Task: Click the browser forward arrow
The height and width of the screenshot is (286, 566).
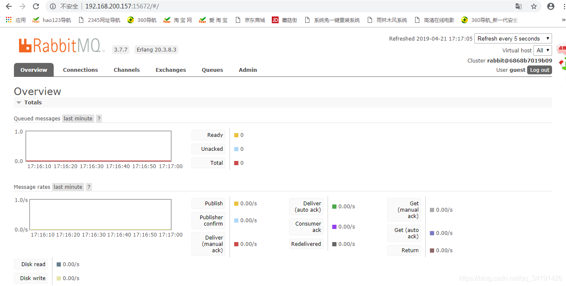Action: [22, 6]
